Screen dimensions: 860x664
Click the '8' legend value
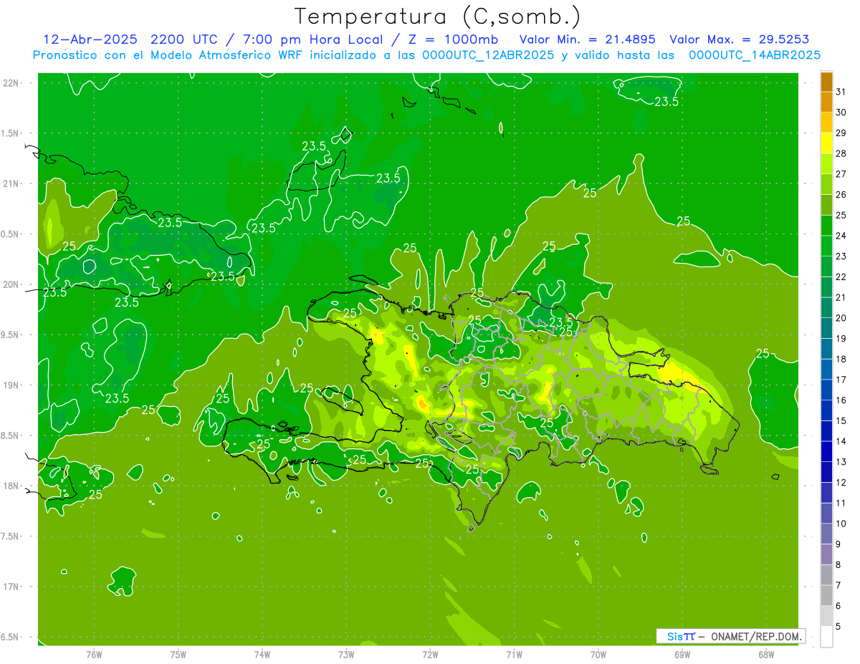pyautogui.click(x=838, y=565)
